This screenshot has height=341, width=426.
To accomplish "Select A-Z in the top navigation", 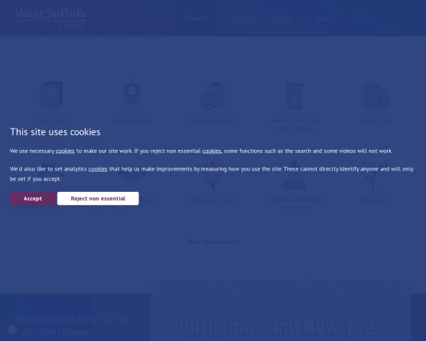I will tap(361, 18).
